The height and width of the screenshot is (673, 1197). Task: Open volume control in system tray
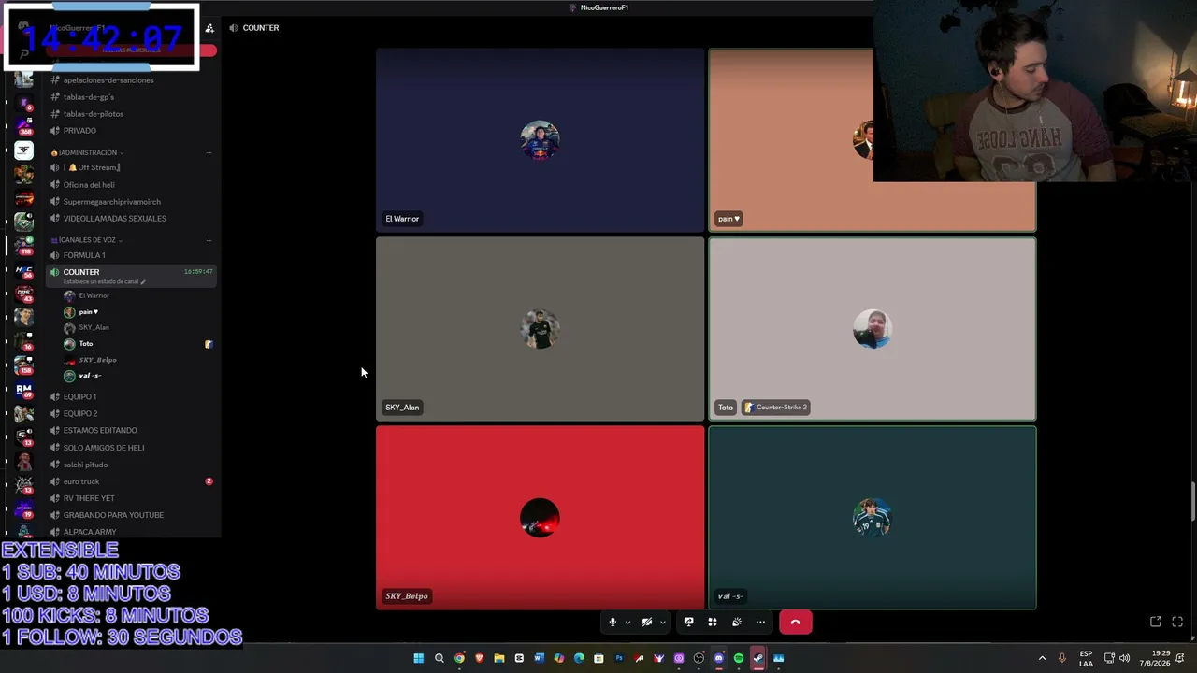(x=1125, y=658)
